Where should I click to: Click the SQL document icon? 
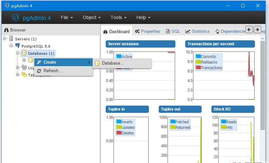pyautogui.click(x=168, y=31)
